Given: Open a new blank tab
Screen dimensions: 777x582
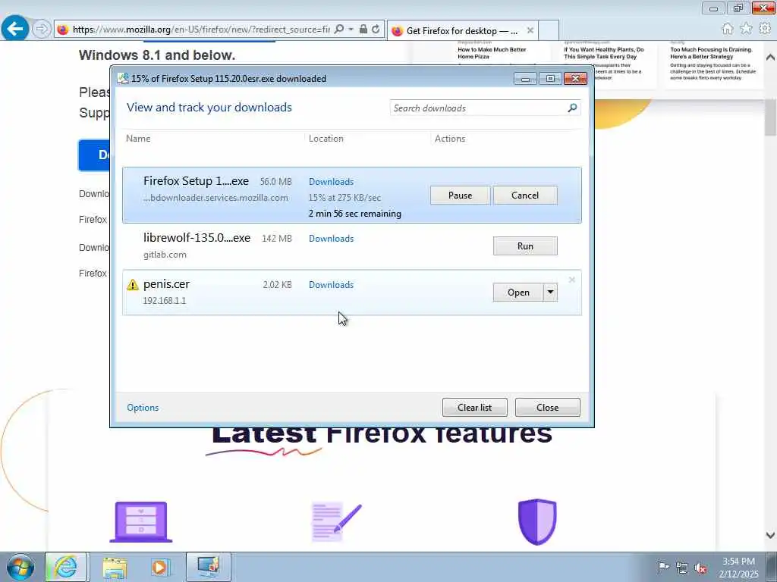Looking at the screenshot, I should tap(549, 30).
